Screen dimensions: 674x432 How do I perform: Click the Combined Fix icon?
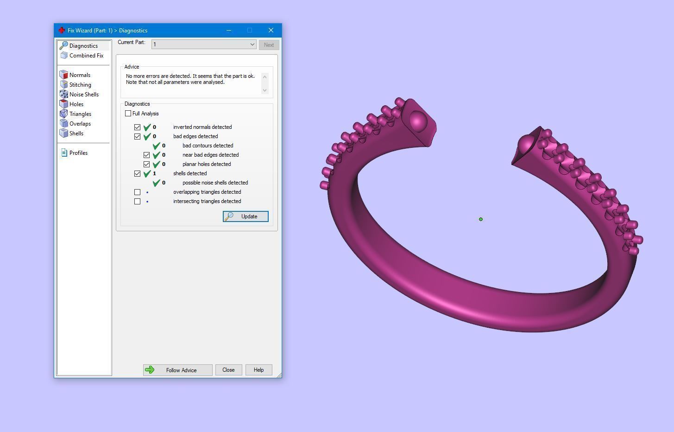tap(64, 55)
